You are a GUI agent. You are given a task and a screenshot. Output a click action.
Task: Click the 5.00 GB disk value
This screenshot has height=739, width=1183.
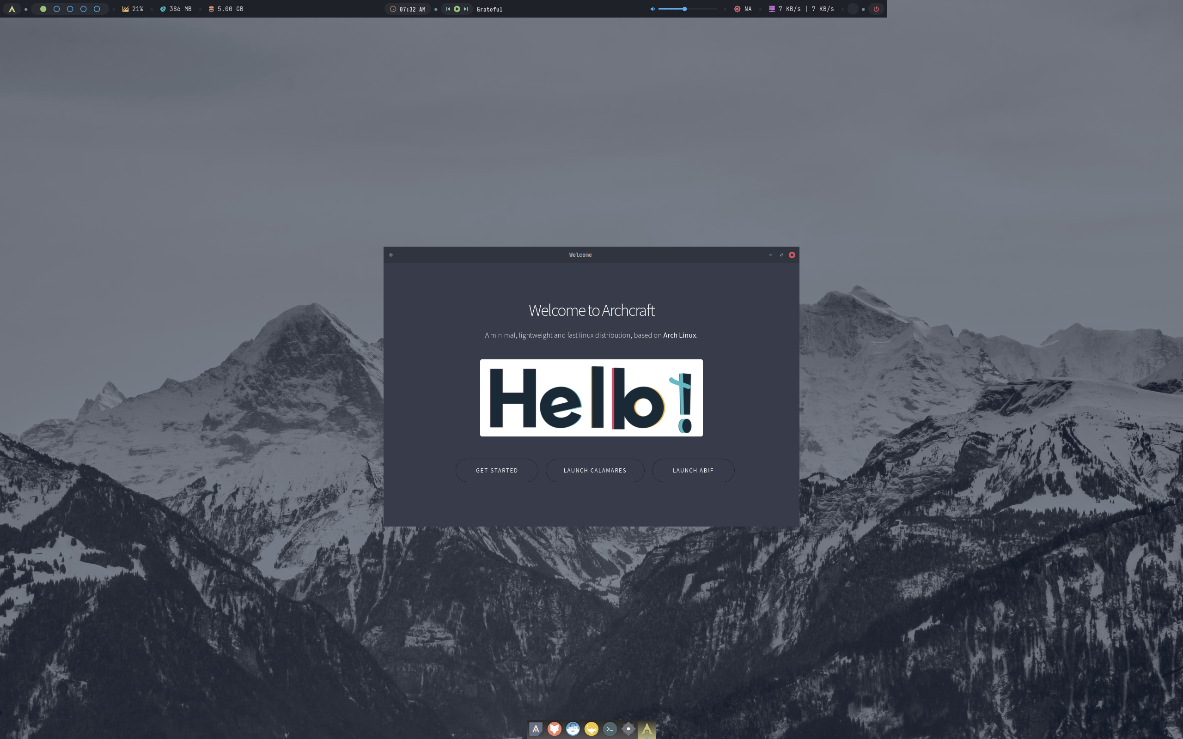click(230, 9)
